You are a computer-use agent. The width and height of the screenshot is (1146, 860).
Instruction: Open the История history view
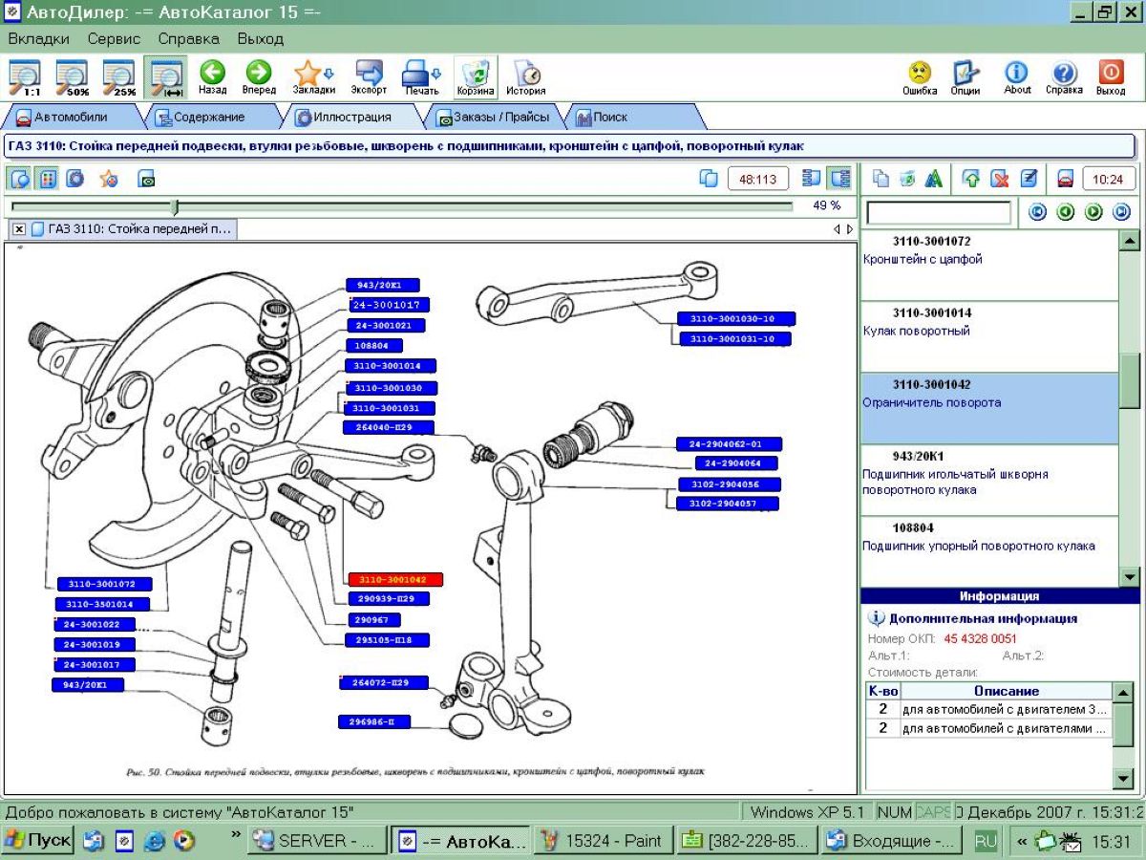click(526, 77)
